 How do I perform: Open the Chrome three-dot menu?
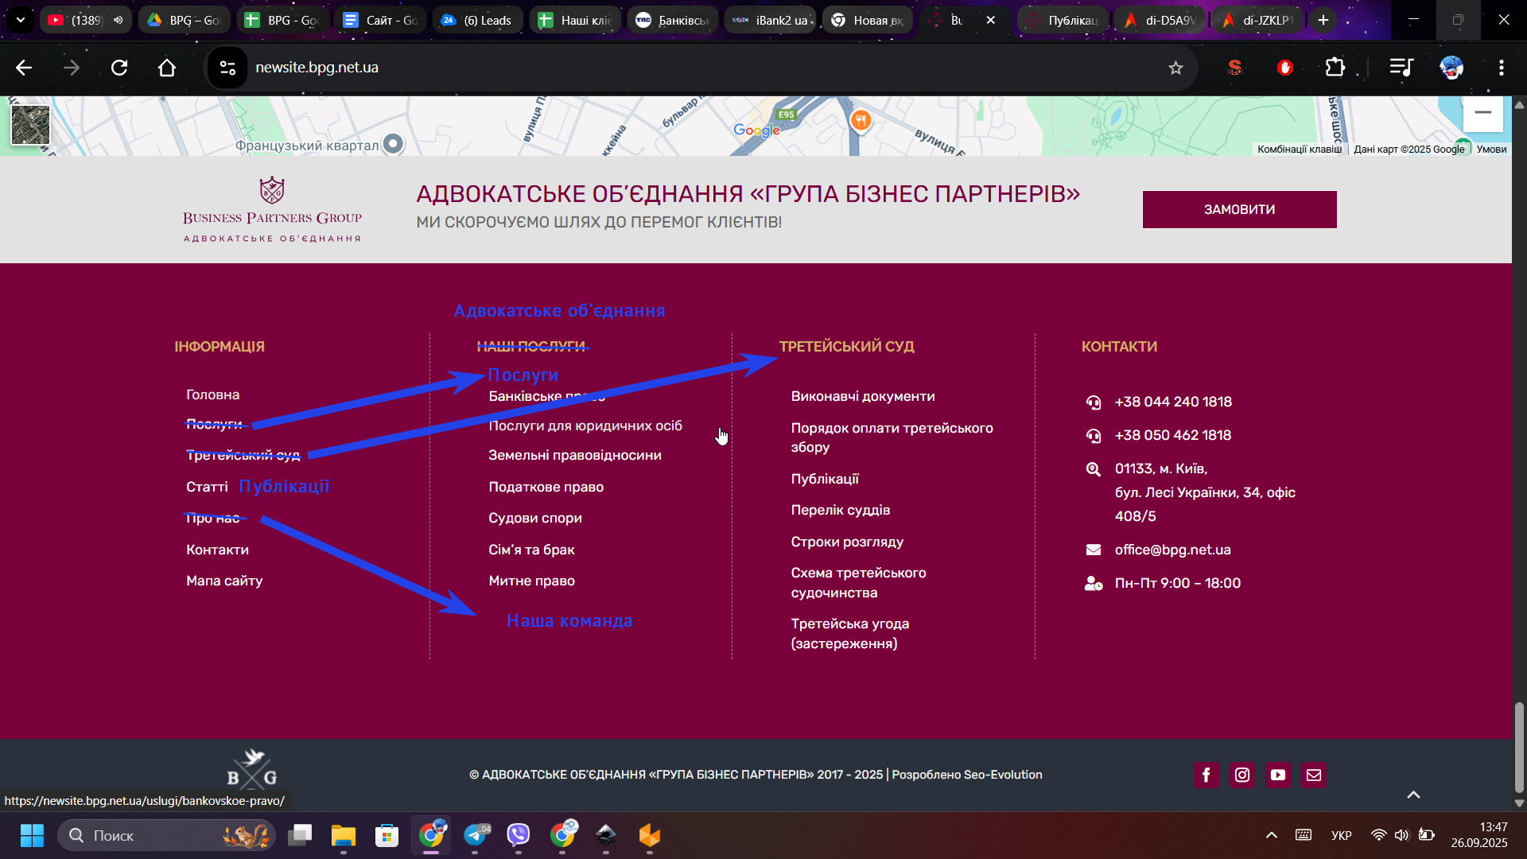pos(1502,68)
